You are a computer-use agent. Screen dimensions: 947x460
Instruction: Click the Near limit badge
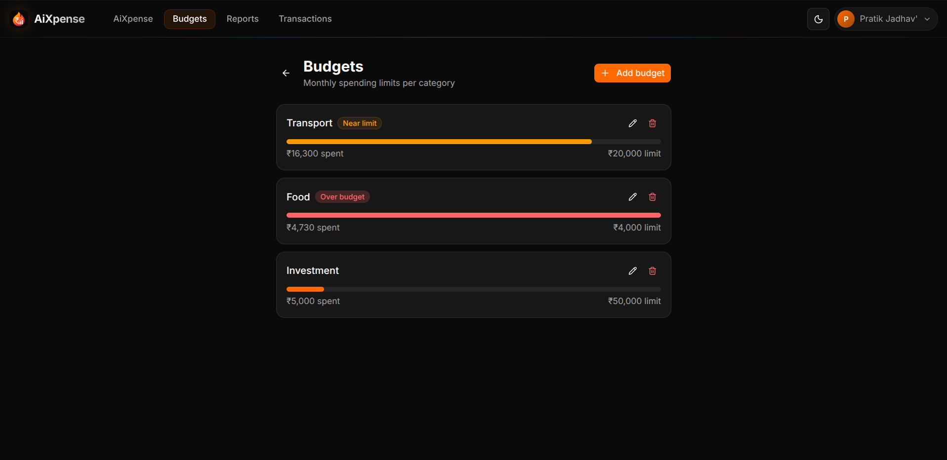(x=360, y=123)
